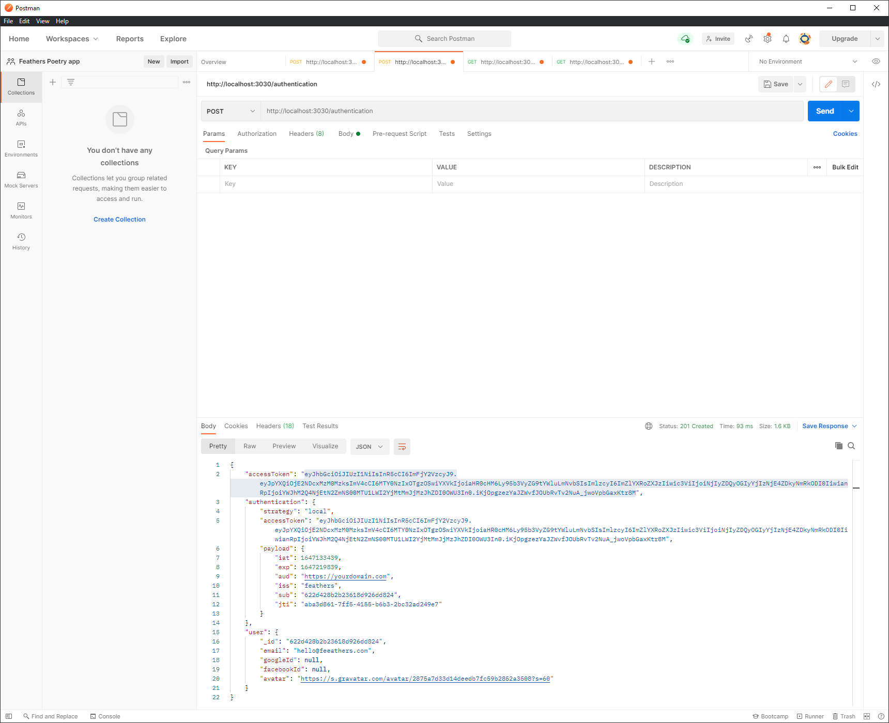Click the Import button
Image resolution: width=889 pixels, height=723 pixels.
pyautogui.click(x=179, y=61)
